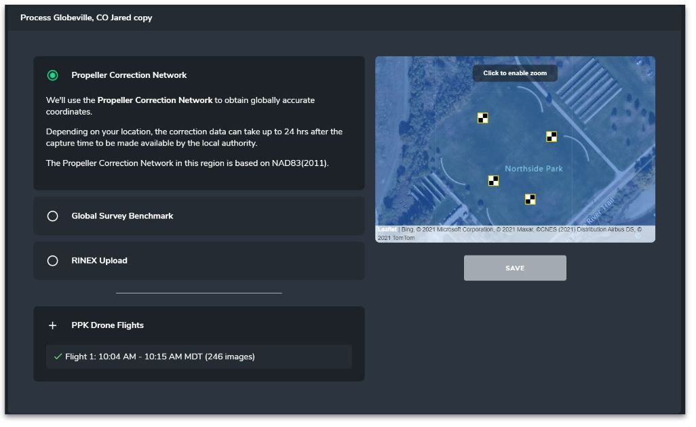The width and height of the screenshot is (696, 427).
Task: Select the rightmost ground control point marker
Action: point(551,136)
